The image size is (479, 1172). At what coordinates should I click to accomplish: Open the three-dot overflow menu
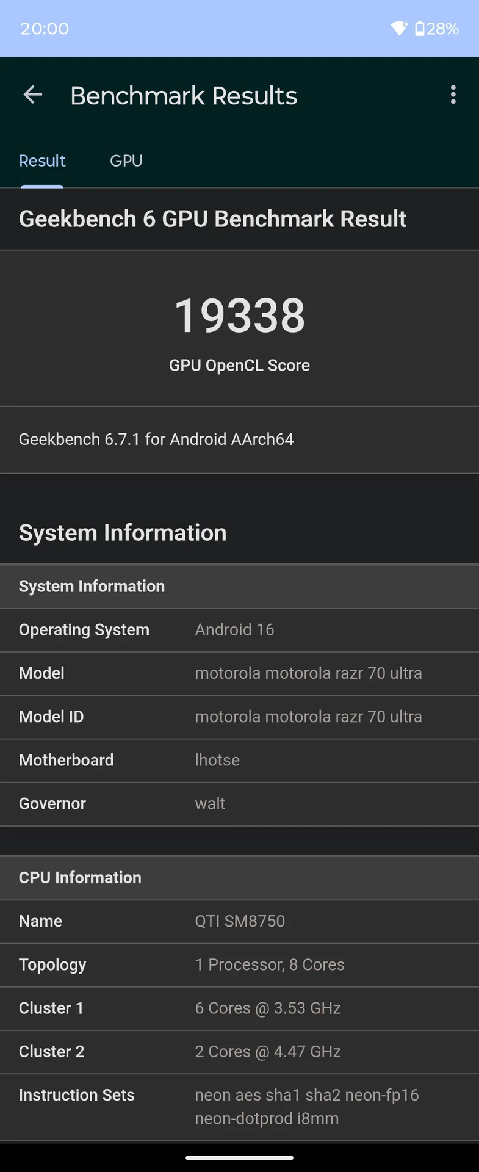[x=453, y=95]
